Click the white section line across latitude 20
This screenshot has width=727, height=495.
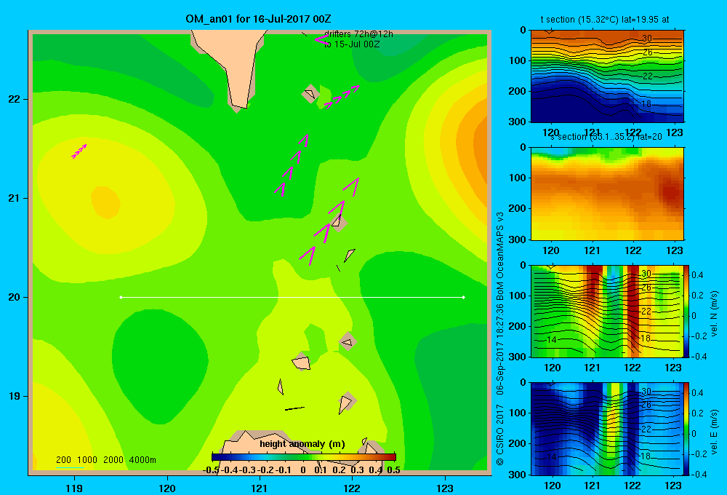coord(292,297)
